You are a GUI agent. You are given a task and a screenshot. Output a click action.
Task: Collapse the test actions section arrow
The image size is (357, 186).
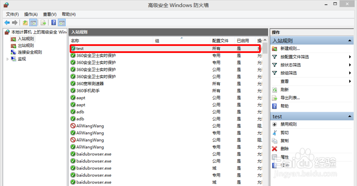(350, 116)
